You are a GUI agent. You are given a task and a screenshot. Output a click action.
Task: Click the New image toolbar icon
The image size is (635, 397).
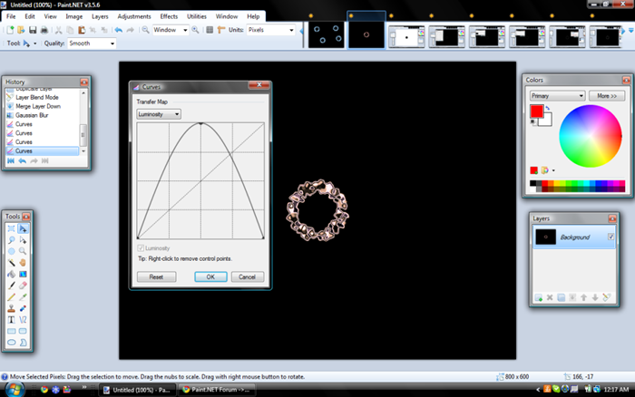tap(10, 30)
